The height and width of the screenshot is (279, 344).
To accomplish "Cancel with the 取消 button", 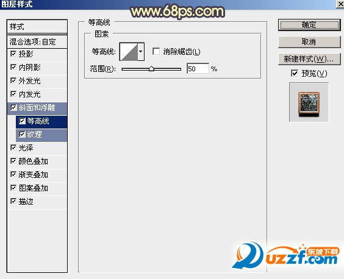I will pos(309,41).
